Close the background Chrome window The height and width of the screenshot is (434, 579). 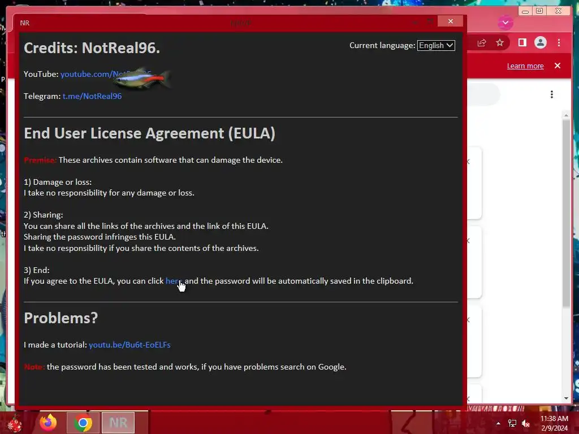pos(558,11)
